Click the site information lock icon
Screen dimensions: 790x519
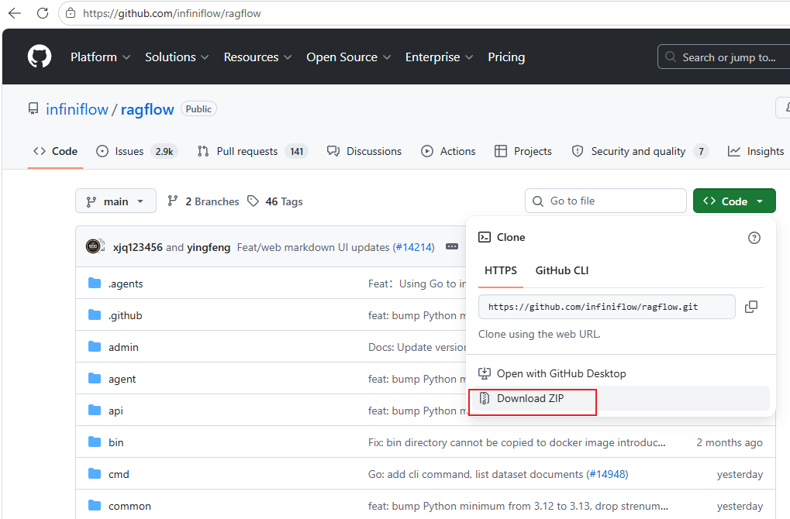click(x=71, y=13)
